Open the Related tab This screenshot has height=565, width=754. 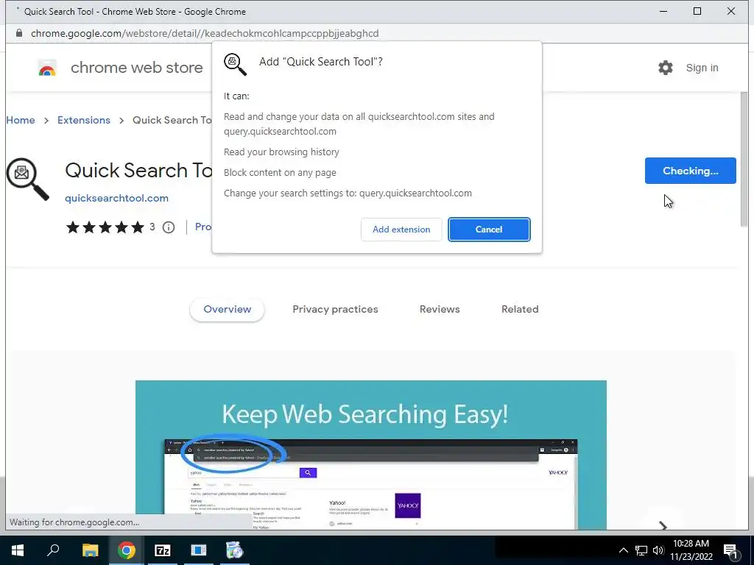[520, 310]
